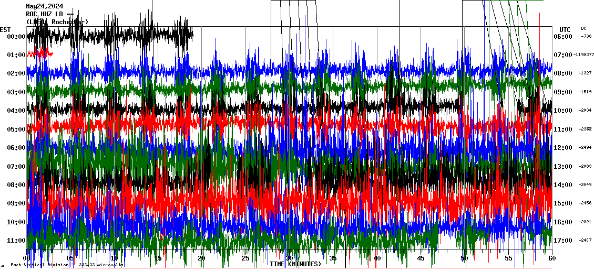The width and height of the screenshot is (594, 272).
Task: Click the 45 minute tick on the time axis
Action: pyautogui.click(x=421, y=258)
